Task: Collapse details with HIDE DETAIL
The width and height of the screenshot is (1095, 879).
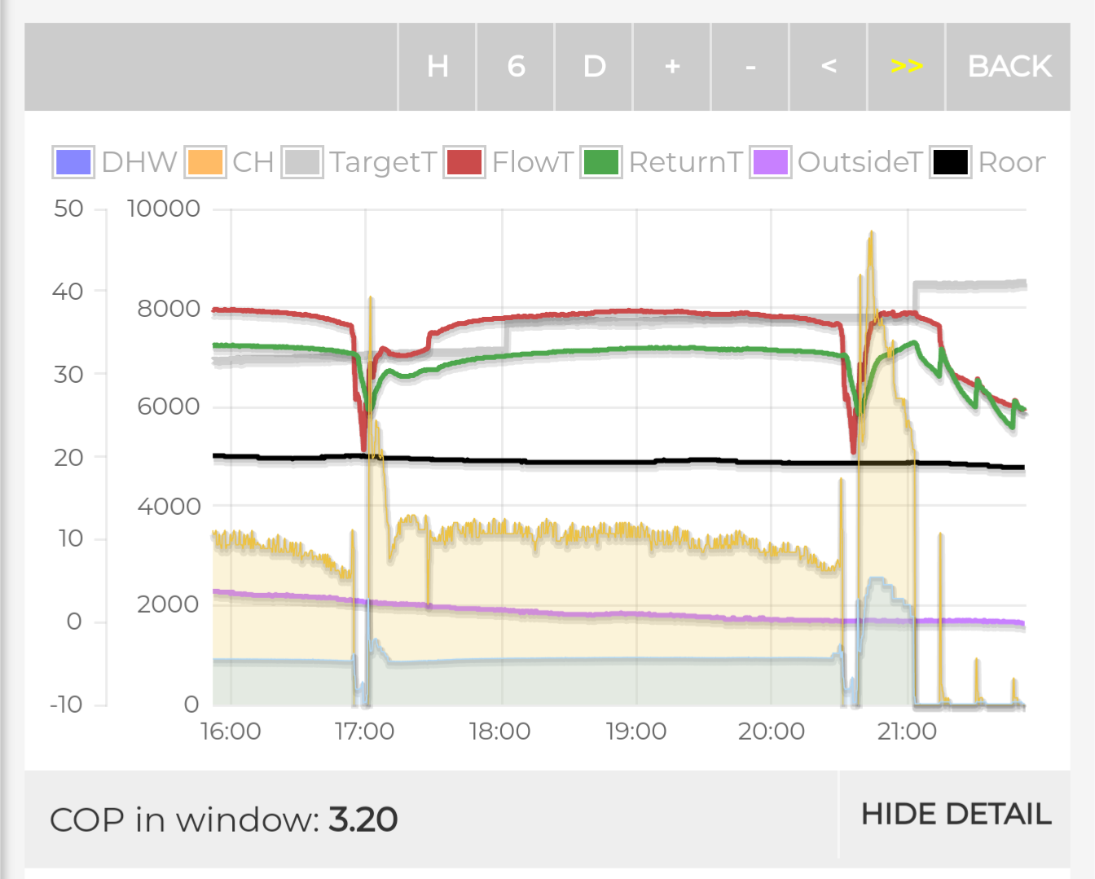Action: point(956,814)
